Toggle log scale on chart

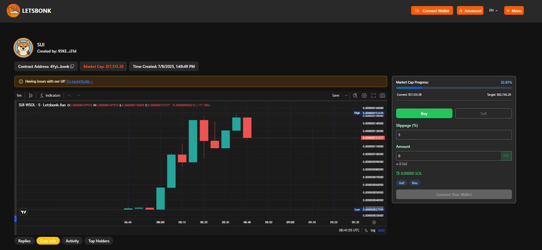point(373,230)
